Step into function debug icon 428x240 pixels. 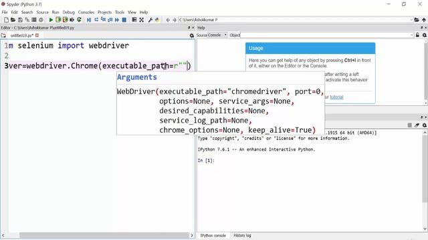click(103, 20)
